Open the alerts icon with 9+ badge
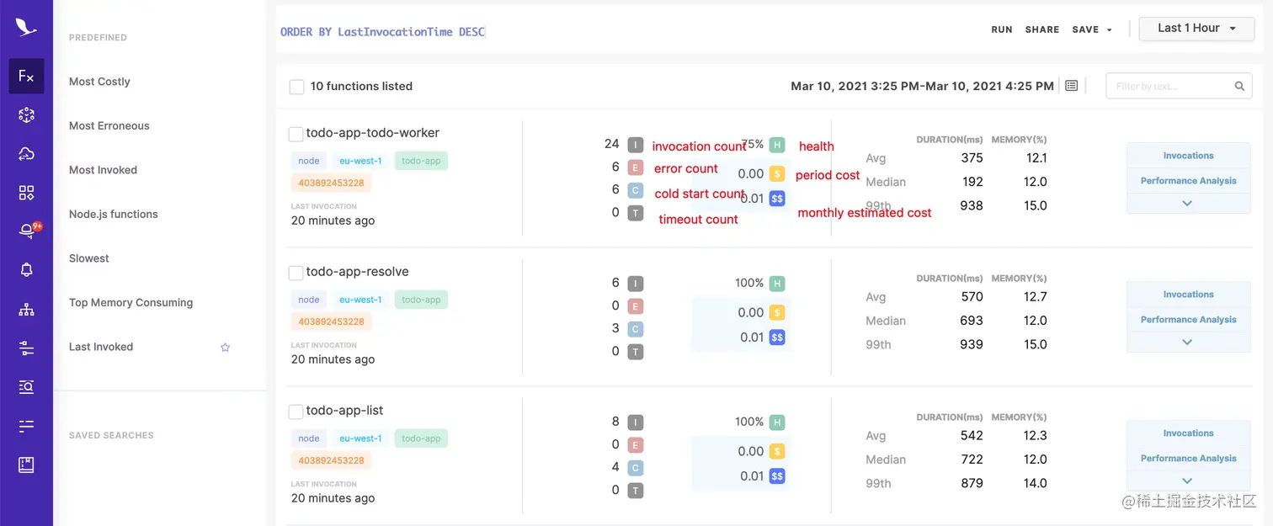Image resolution: width=1273 pixels, height=526 pixels. tap(28, 231)
